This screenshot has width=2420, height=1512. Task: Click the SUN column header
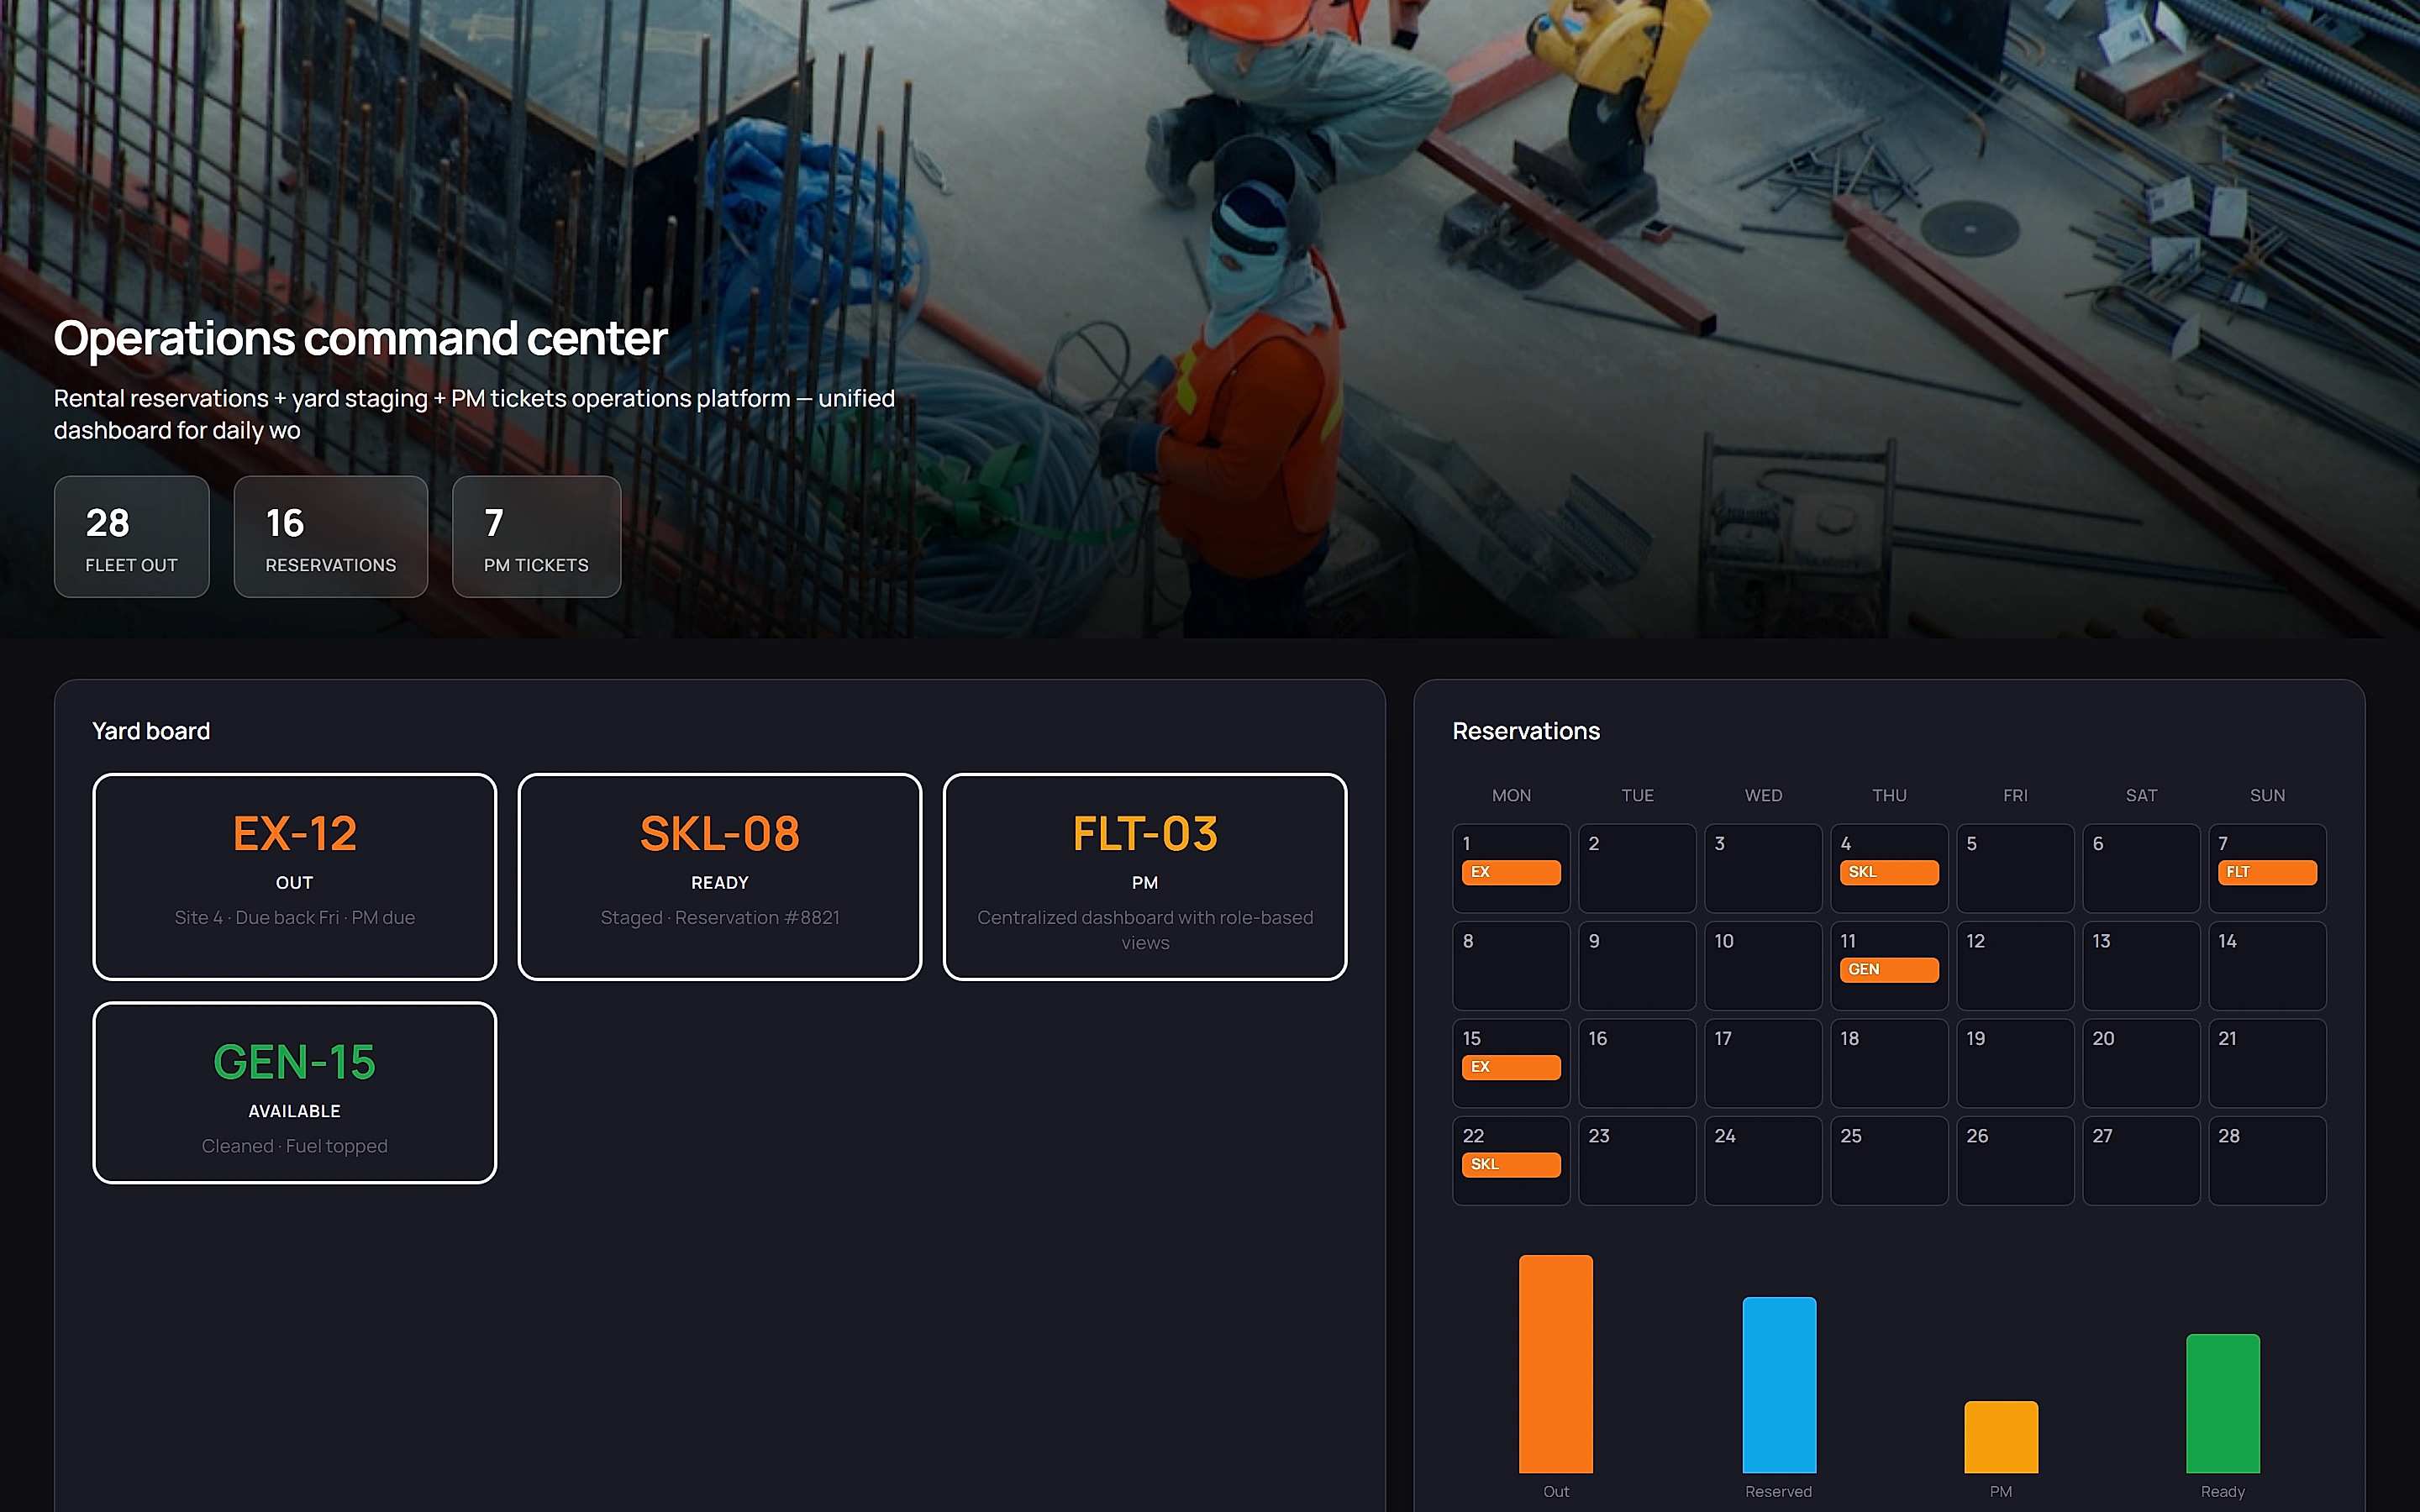2267,795
